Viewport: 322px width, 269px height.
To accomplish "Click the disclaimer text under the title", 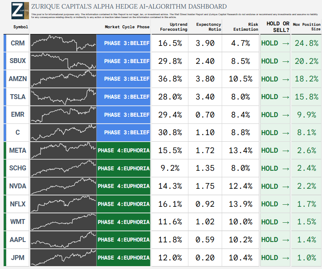I will [174, 16].
